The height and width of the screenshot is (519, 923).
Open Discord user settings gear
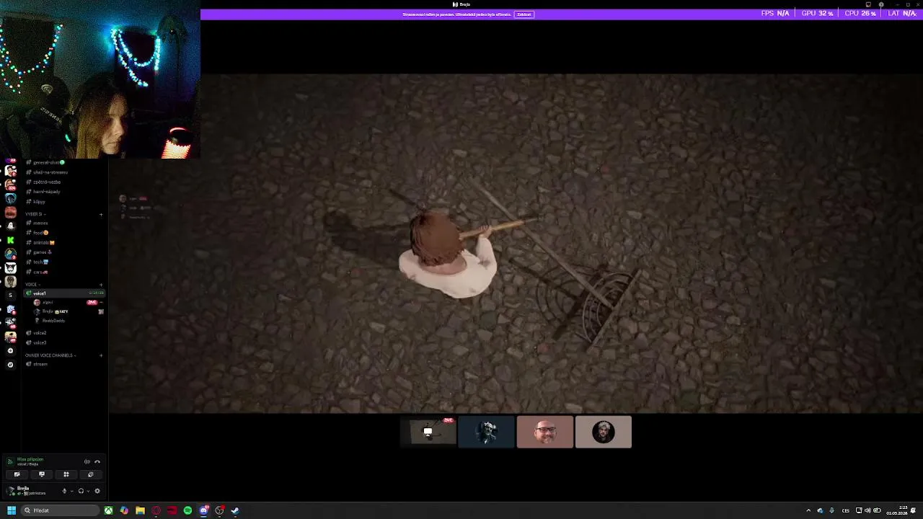point(97,491)
